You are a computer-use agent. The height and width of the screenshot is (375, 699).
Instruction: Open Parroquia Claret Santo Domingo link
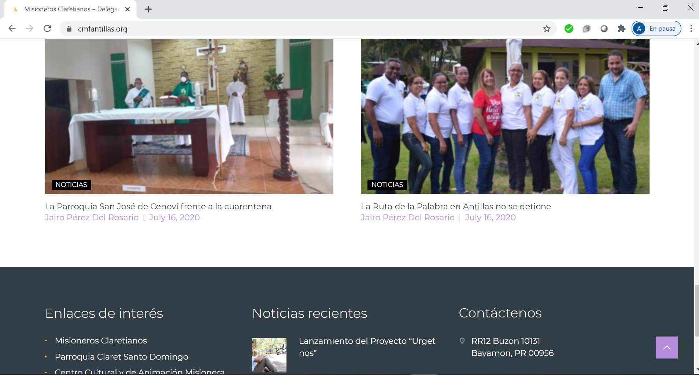(122, 357)
